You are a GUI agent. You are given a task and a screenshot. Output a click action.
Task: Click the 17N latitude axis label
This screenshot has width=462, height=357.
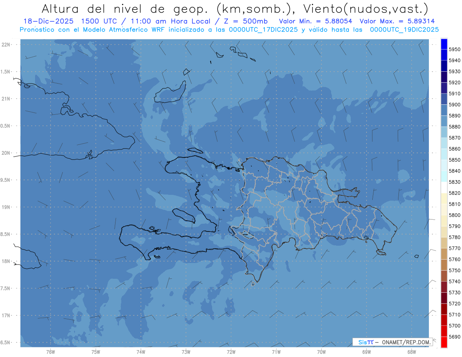[x=6, y=315]
